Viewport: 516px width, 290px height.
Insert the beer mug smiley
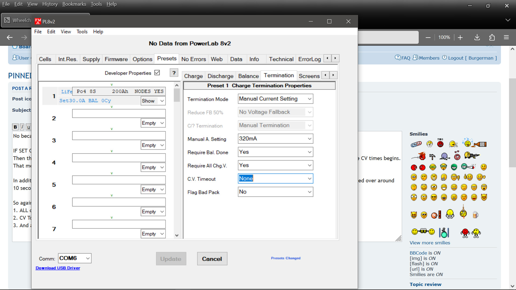[475, 215]
